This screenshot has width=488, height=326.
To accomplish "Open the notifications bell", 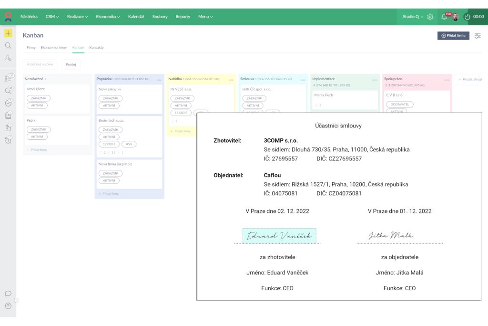I will (444, 17).
